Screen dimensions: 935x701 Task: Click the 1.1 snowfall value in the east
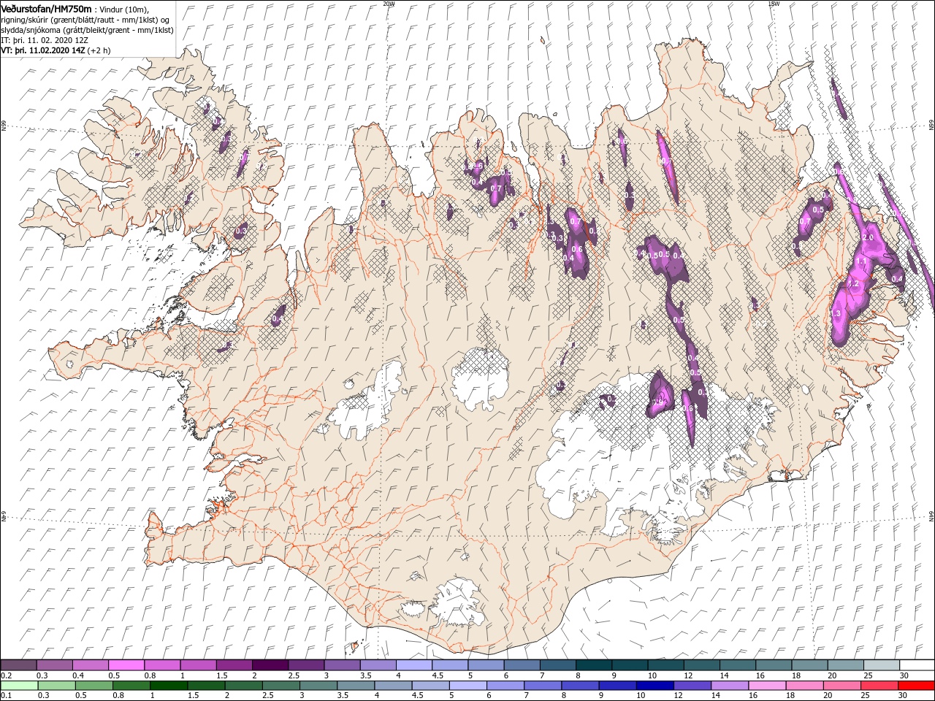[861, 261]
